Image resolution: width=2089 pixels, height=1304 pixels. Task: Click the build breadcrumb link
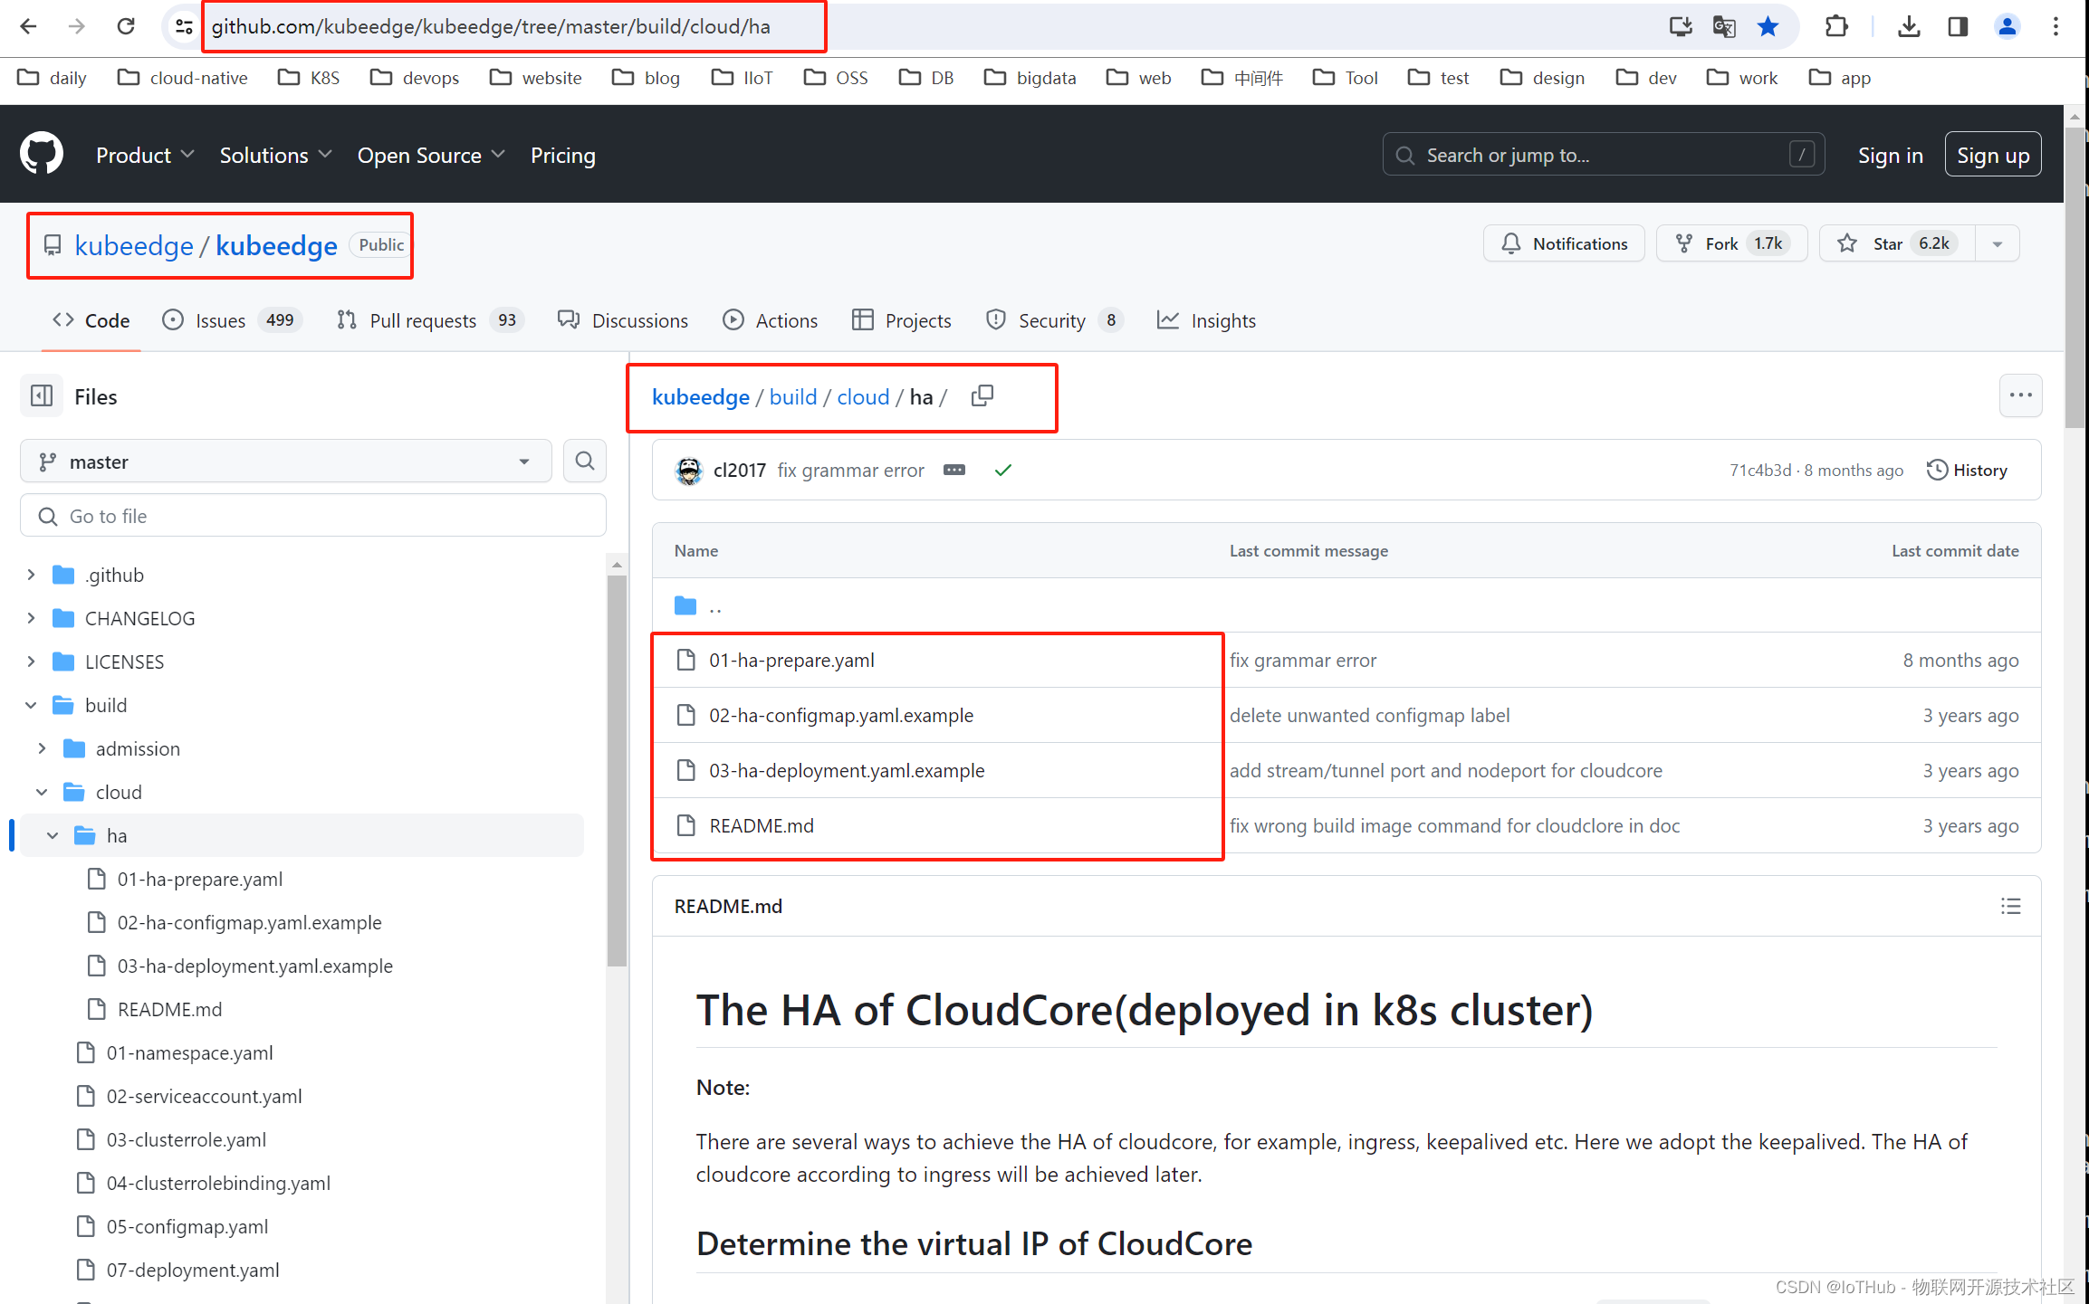point(793,396)
